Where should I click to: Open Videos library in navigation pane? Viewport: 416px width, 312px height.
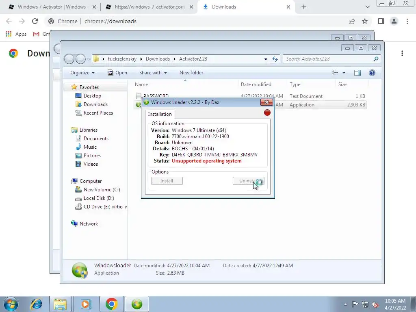tap(91, 164)
